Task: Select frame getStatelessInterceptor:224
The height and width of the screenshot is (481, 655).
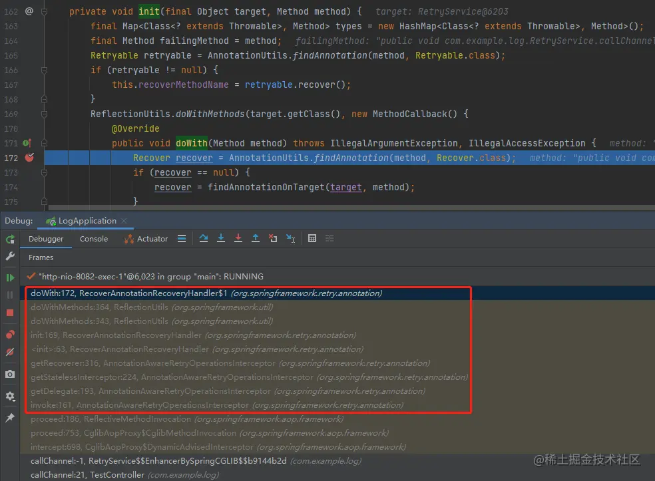Action: (337, 377)
